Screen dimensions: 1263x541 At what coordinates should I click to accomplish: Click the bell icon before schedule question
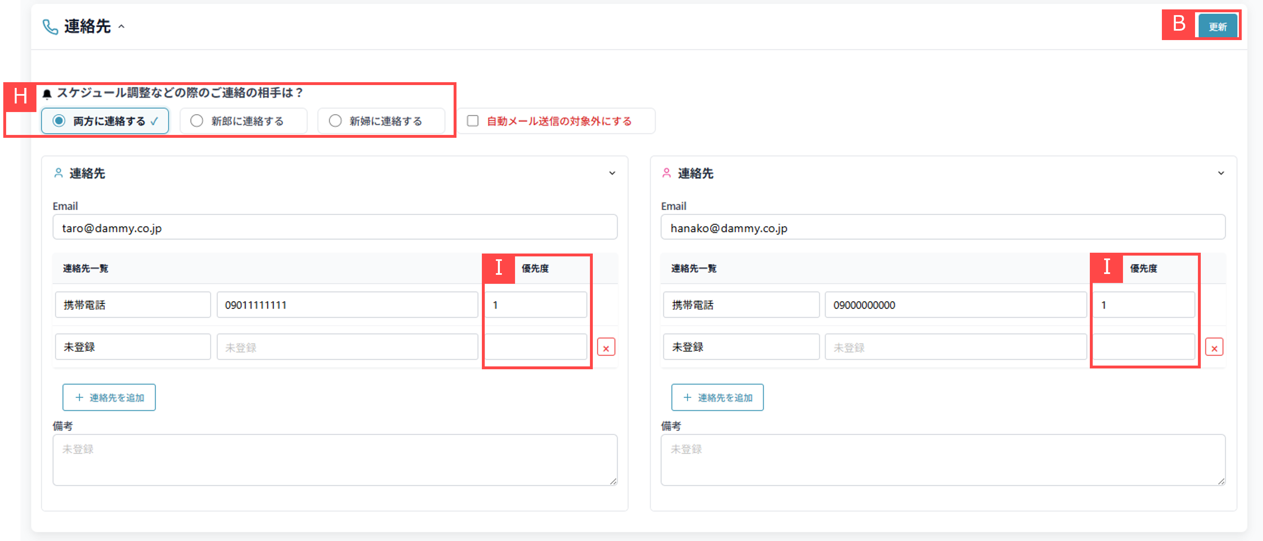click(47, 94)
